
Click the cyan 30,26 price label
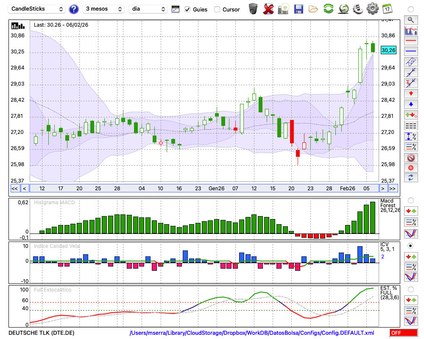(388, 50)
